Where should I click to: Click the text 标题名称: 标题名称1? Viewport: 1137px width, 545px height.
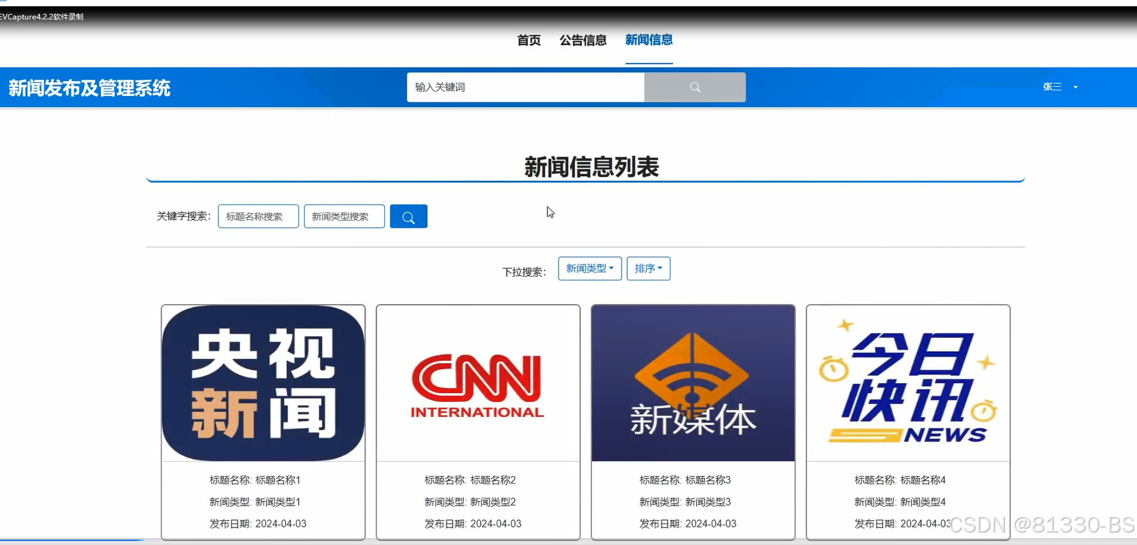coord(255,480)
